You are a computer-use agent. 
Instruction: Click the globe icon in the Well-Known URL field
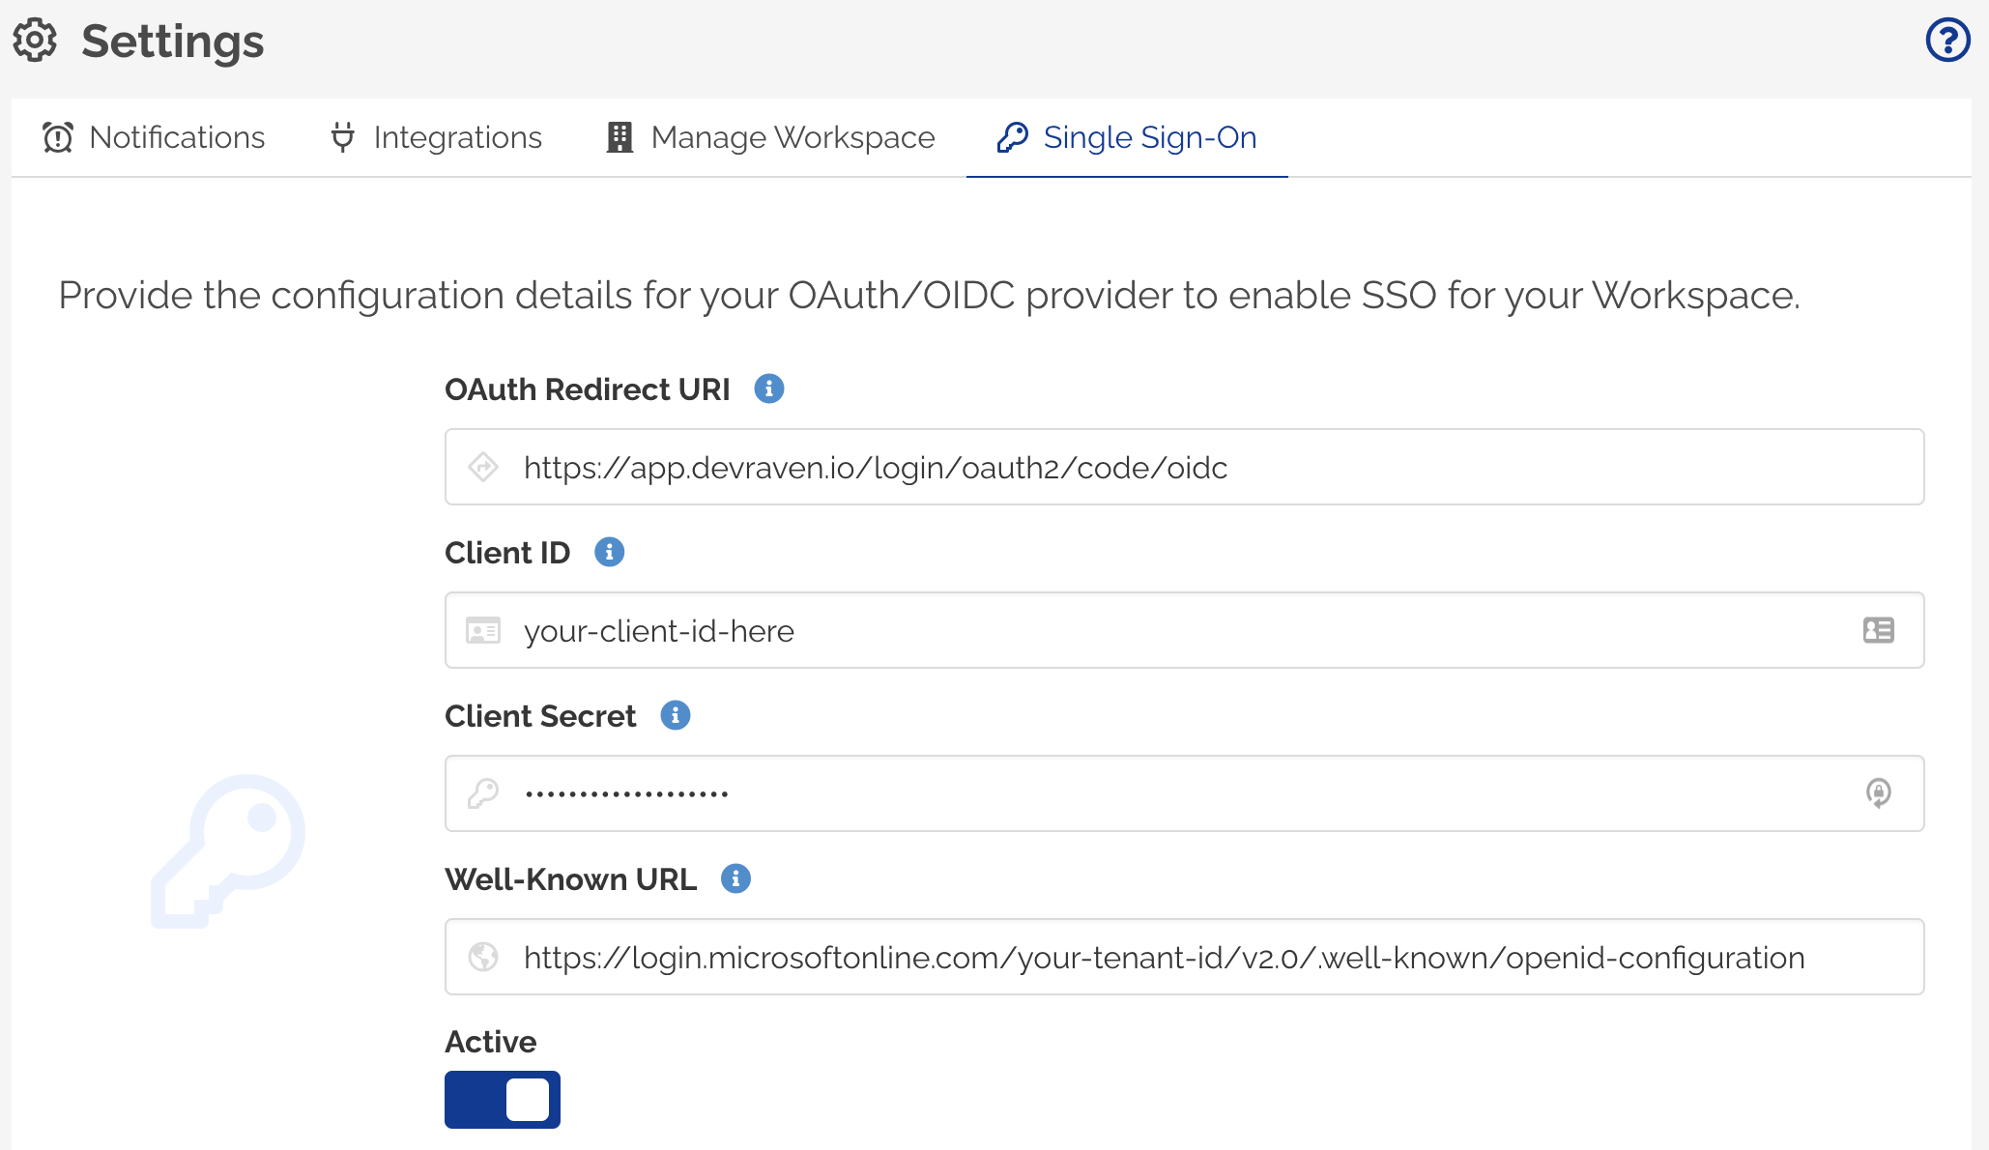point(483,957)
